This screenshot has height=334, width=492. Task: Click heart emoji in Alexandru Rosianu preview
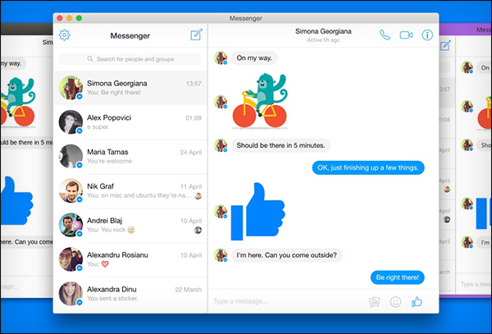point(105,264)
